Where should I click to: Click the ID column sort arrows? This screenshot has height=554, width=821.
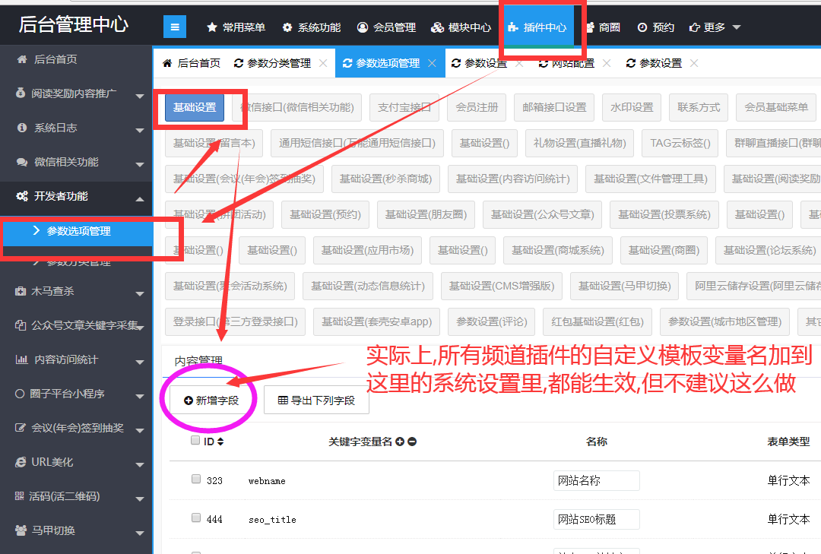coord(220,442)
